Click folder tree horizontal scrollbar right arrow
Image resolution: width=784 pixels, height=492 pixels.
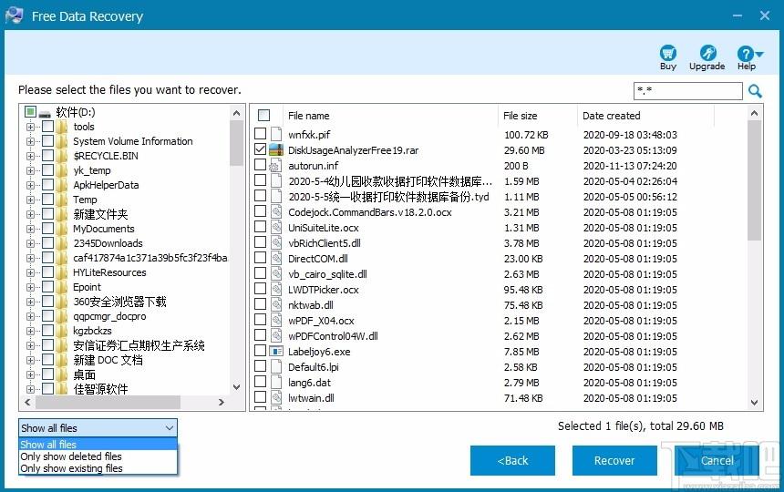tap(222, 402)
